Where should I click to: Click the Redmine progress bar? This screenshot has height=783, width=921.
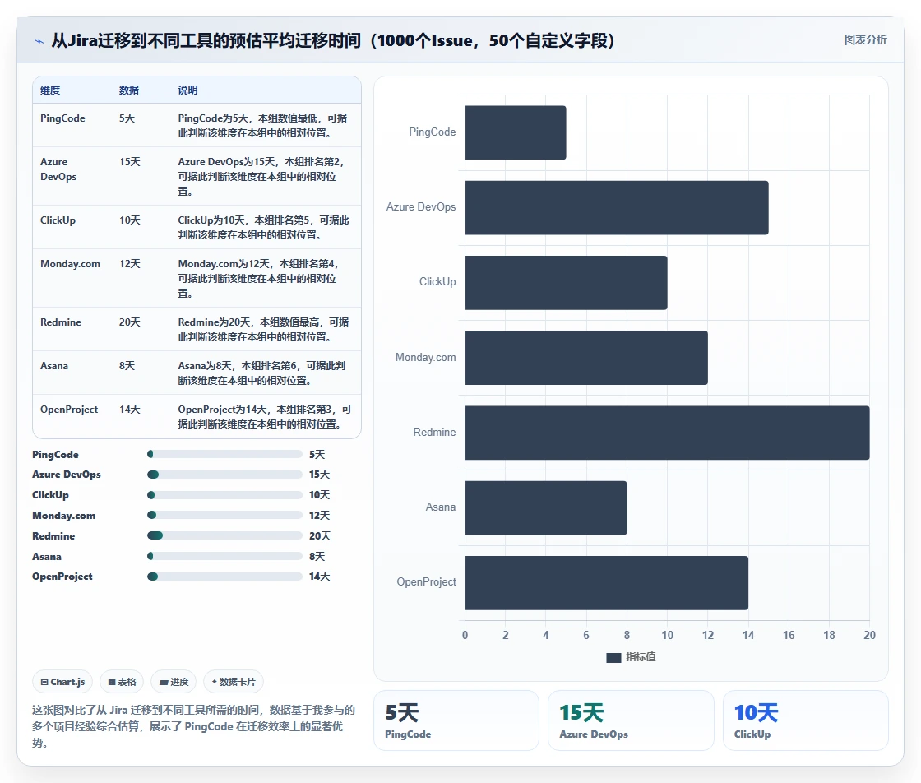click(x=224, y=535)
